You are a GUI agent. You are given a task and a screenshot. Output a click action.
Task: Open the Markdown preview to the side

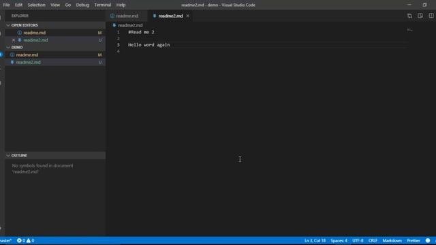click(x=420, y=16)
